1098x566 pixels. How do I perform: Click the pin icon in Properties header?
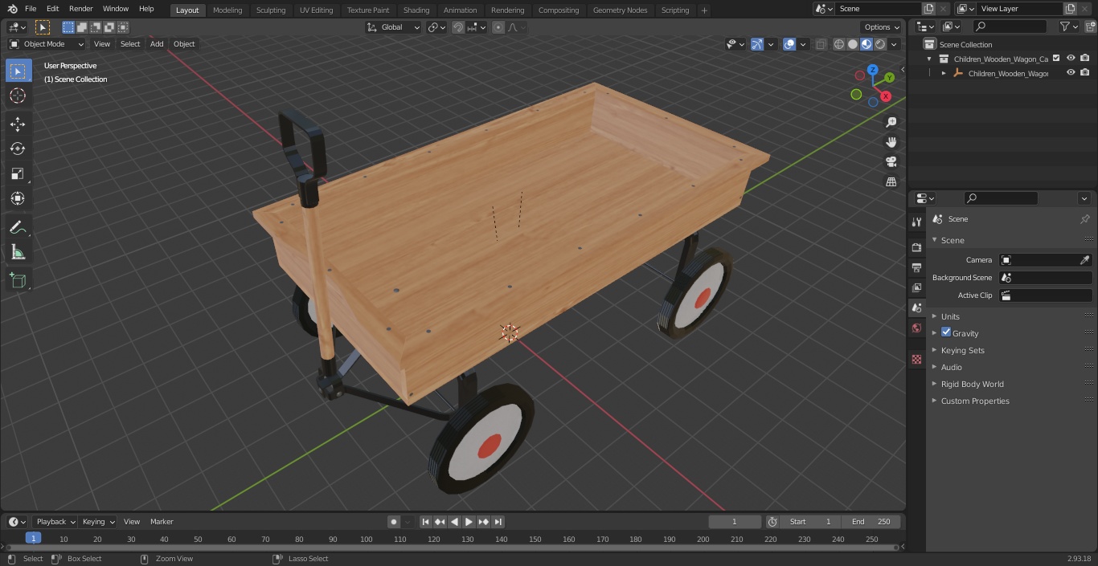pyautogui.click(x=1084, y=219)
